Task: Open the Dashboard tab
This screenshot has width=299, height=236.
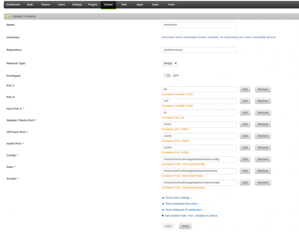Action: (x=13, y=4)
